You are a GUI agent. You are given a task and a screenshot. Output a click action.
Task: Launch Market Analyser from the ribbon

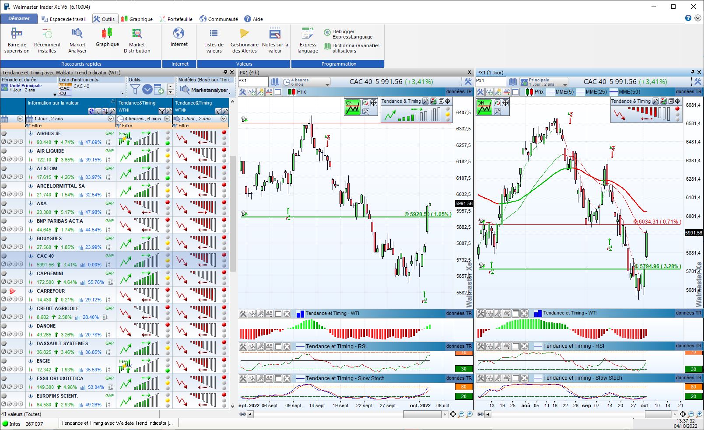(x=77, y=40)
